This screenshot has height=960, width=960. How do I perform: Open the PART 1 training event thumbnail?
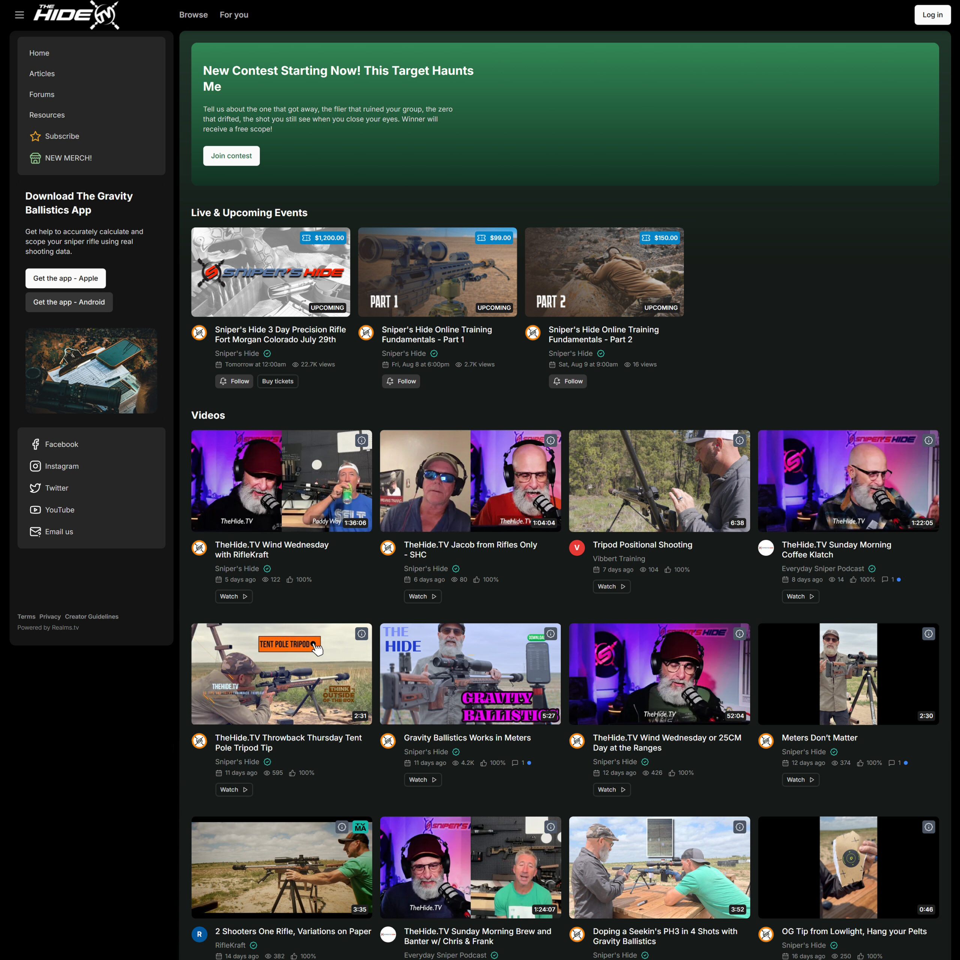pyautogui.click(x=437, y=272)
